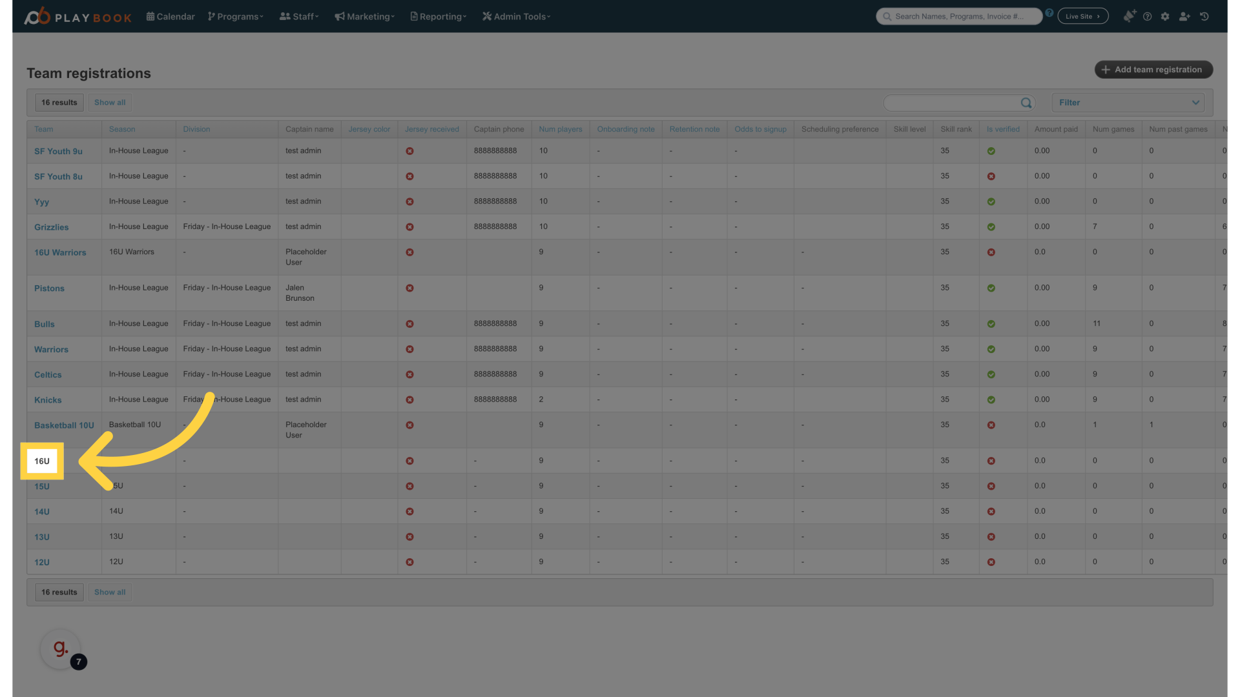Focus the global search names field
1240x697 pixels.
[x=959, y=17]
